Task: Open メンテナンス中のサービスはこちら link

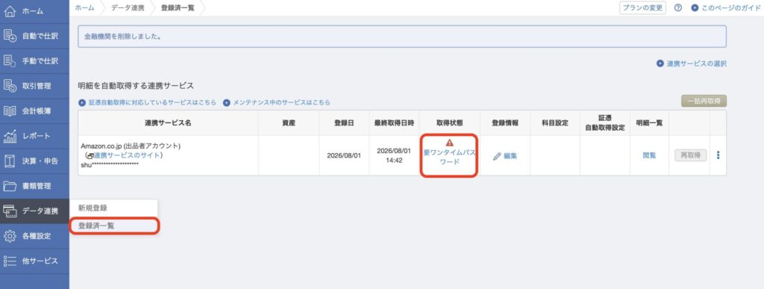Action: [277, 102]
